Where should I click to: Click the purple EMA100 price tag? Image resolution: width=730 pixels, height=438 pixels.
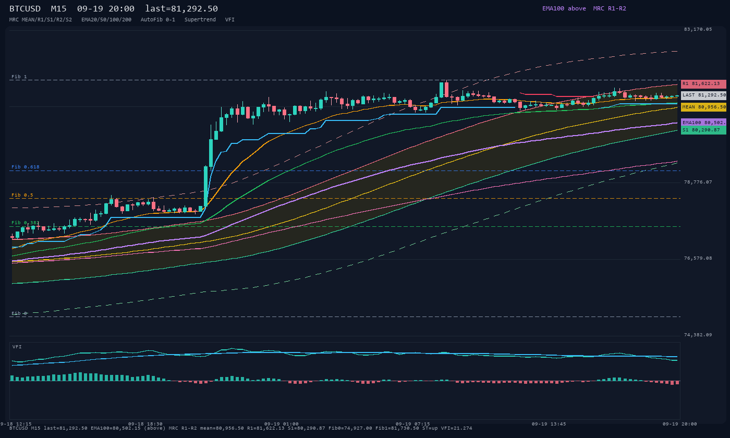point(703,123)
